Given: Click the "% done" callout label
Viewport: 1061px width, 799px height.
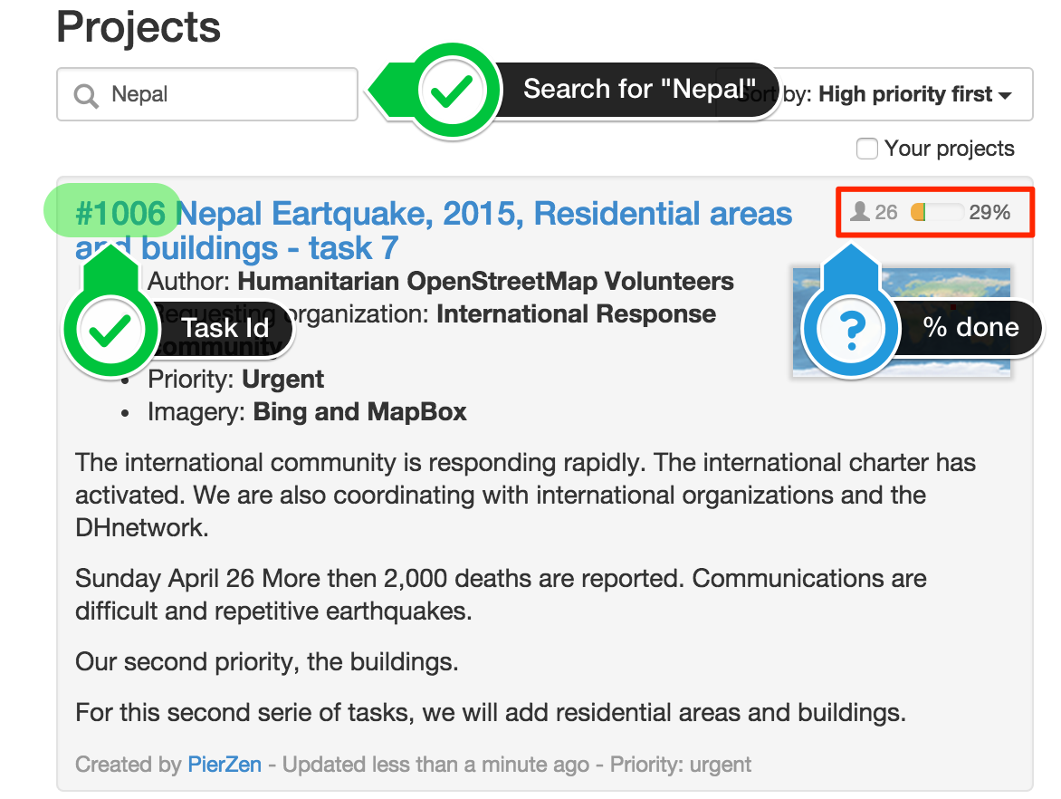Looking at the screenshot, I should 971,328.
